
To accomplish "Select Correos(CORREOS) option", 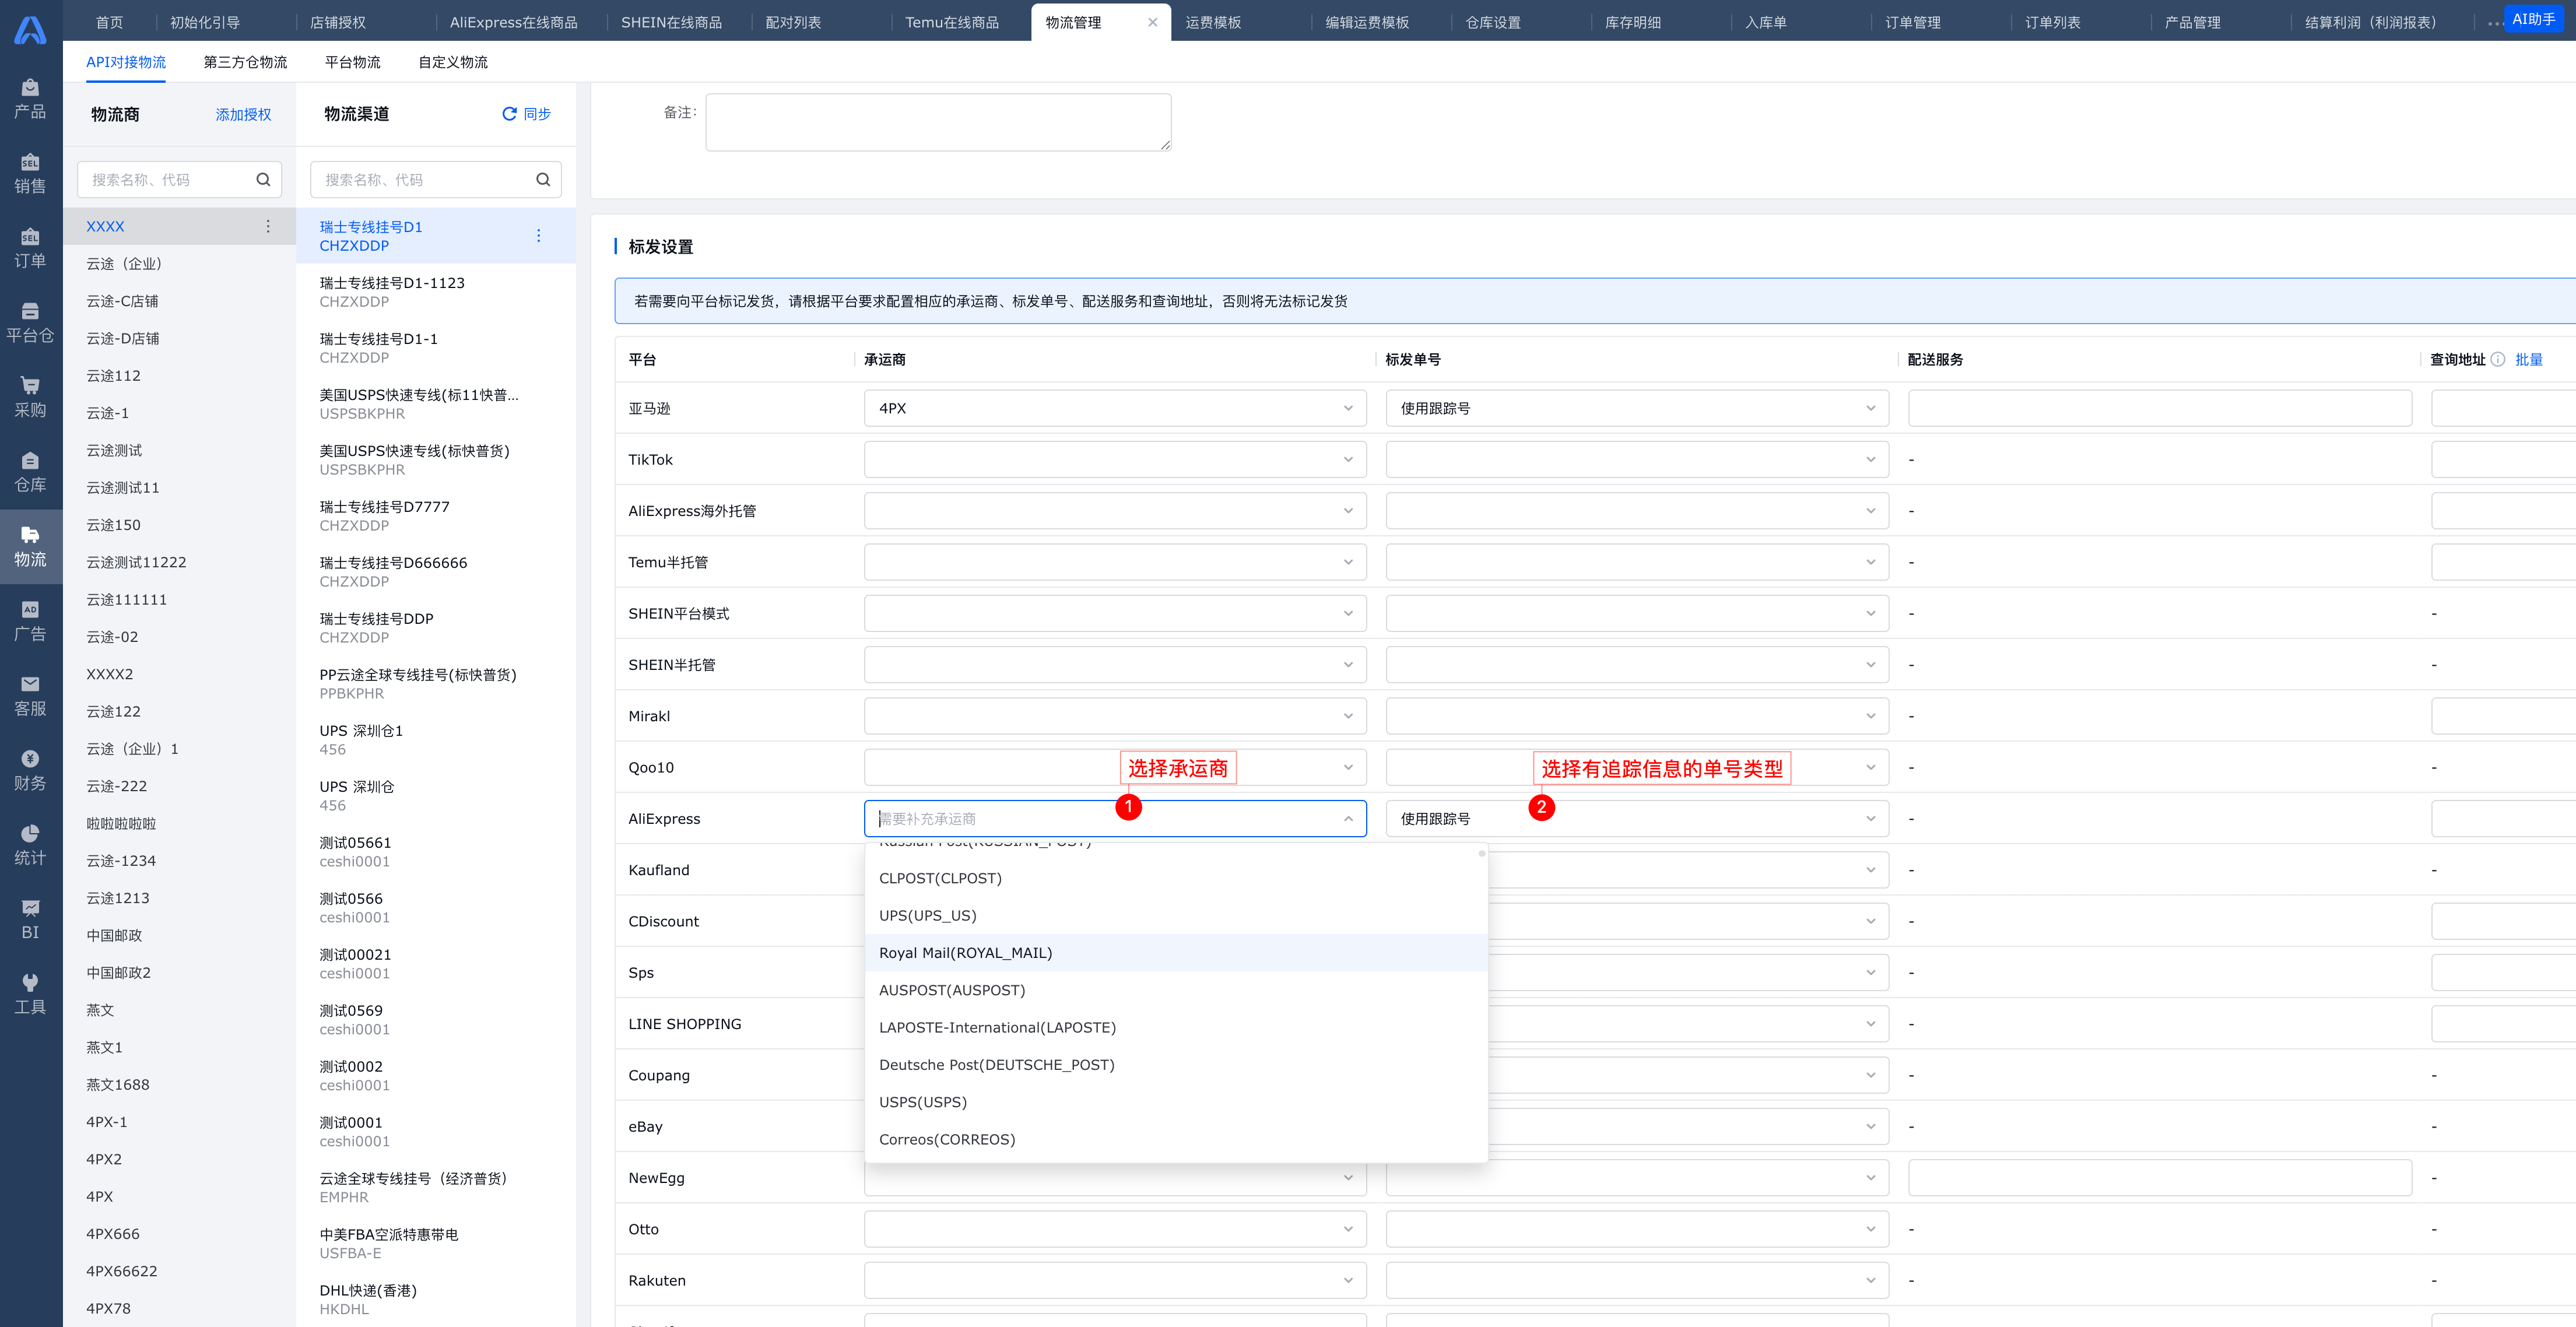I will point(1176,1140).
